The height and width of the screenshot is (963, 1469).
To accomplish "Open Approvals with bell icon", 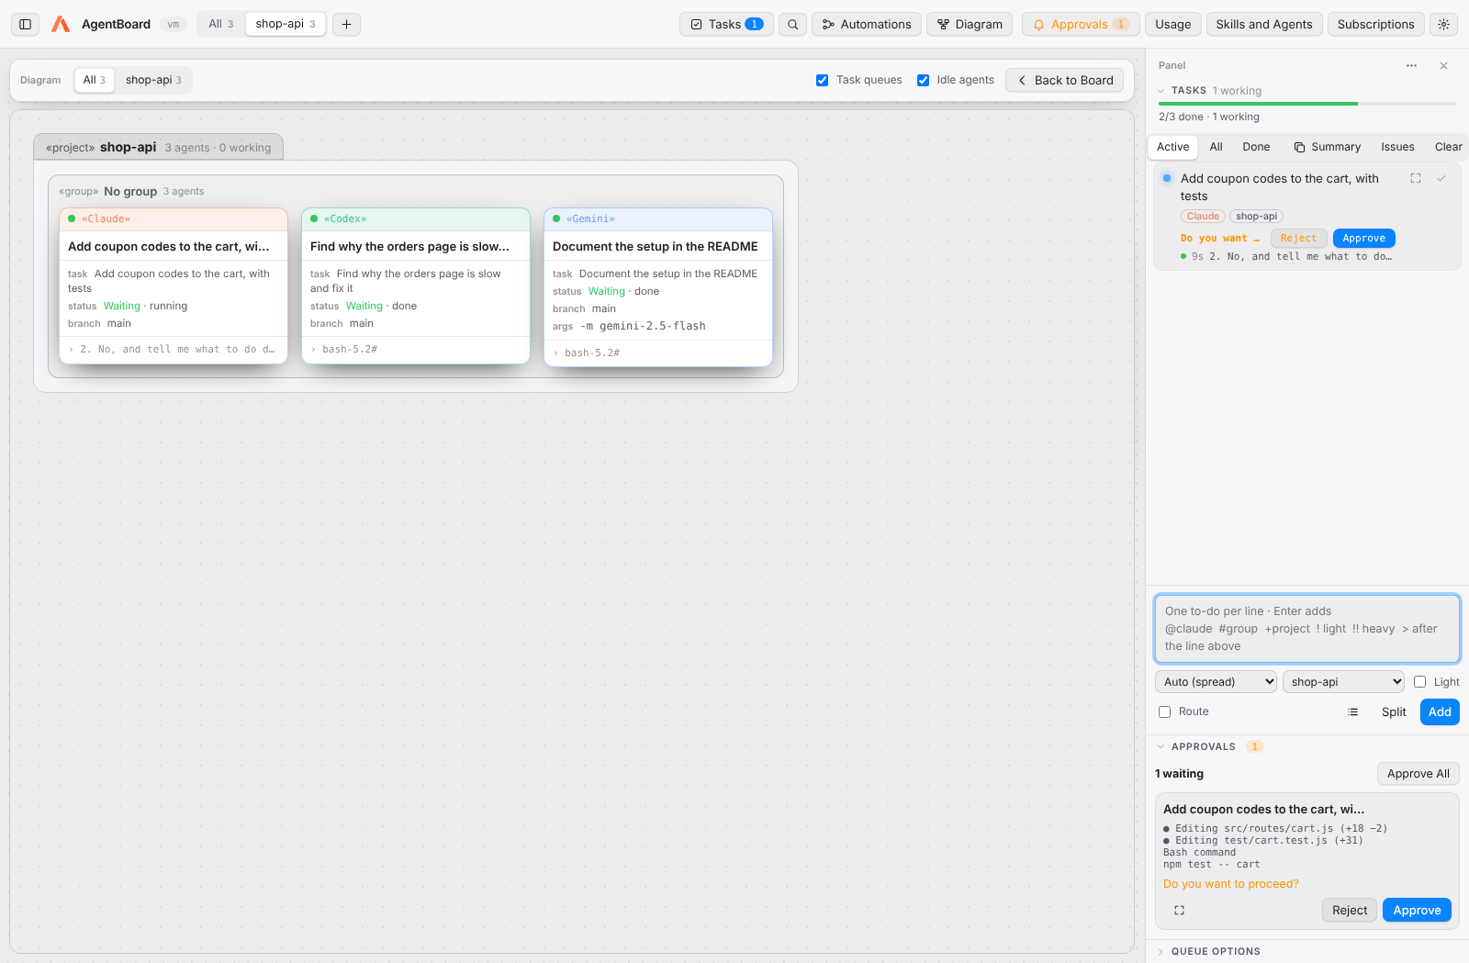I will coord(1081,24).
